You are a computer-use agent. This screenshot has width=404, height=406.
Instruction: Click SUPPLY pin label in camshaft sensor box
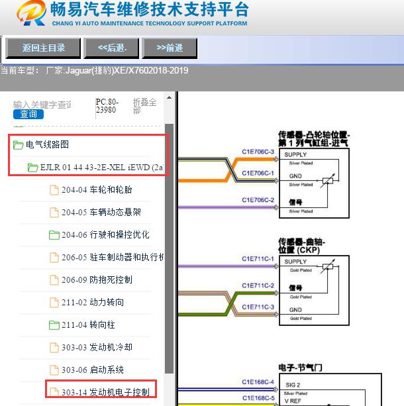click(295, 155)
